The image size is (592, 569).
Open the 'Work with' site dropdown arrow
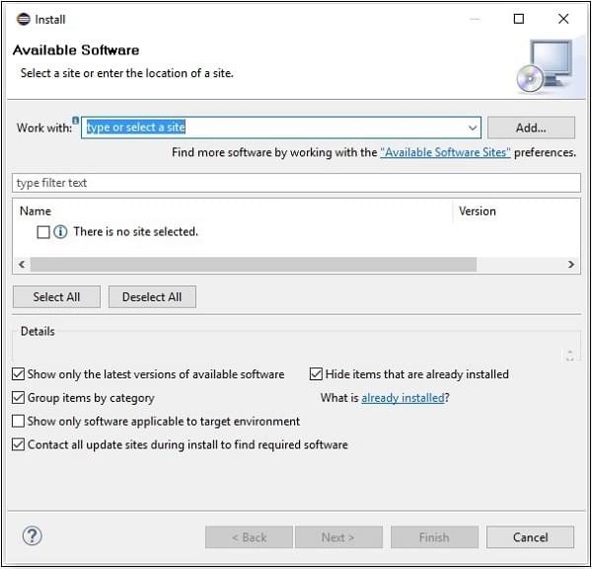point(473,127)
